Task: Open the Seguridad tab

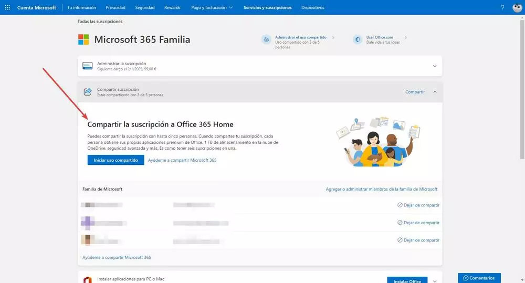Action: click(145, 7)
